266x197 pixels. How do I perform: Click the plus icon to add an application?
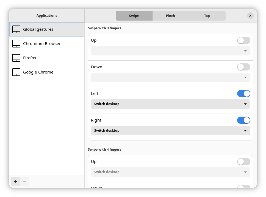pos(15,181)
